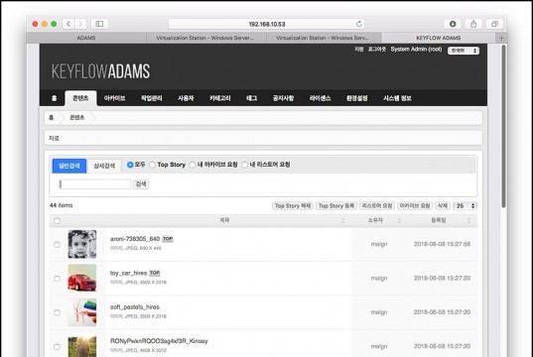Switch to first Virtualization Station tab
533x357 pixels.
(205, 38)
